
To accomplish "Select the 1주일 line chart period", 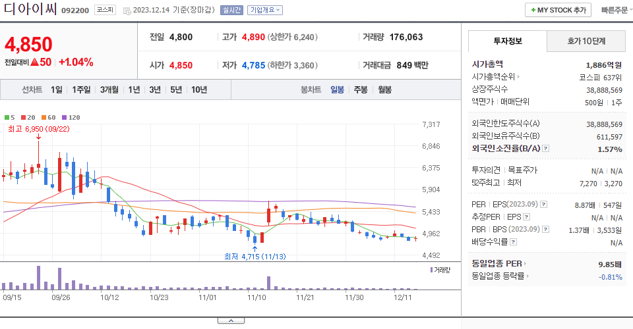I will coord(81,89).
